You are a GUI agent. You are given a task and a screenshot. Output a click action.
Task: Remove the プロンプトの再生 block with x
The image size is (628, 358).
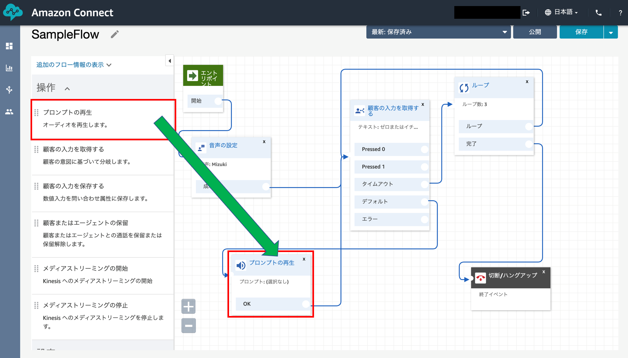[304, 259]
